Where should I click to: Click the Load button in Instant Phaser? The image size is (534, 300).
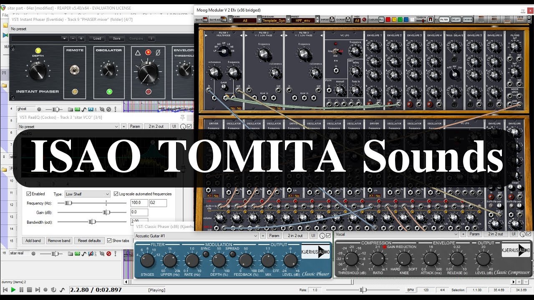pos(97,38)
